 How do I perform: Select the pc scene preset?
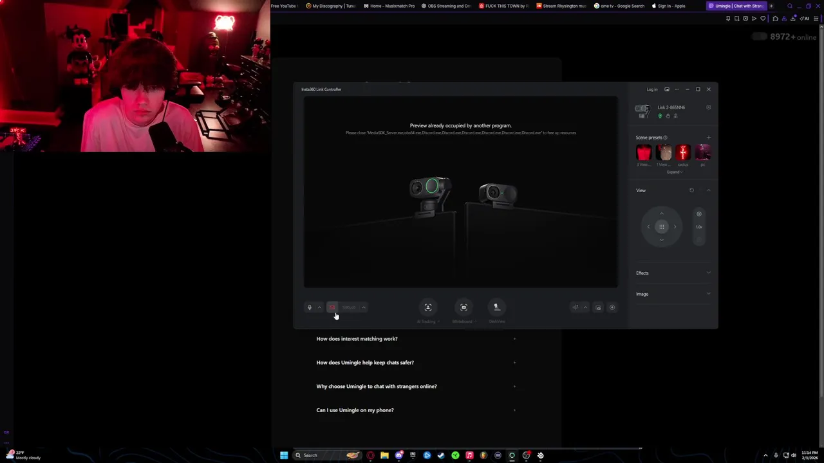coord(703,152)
